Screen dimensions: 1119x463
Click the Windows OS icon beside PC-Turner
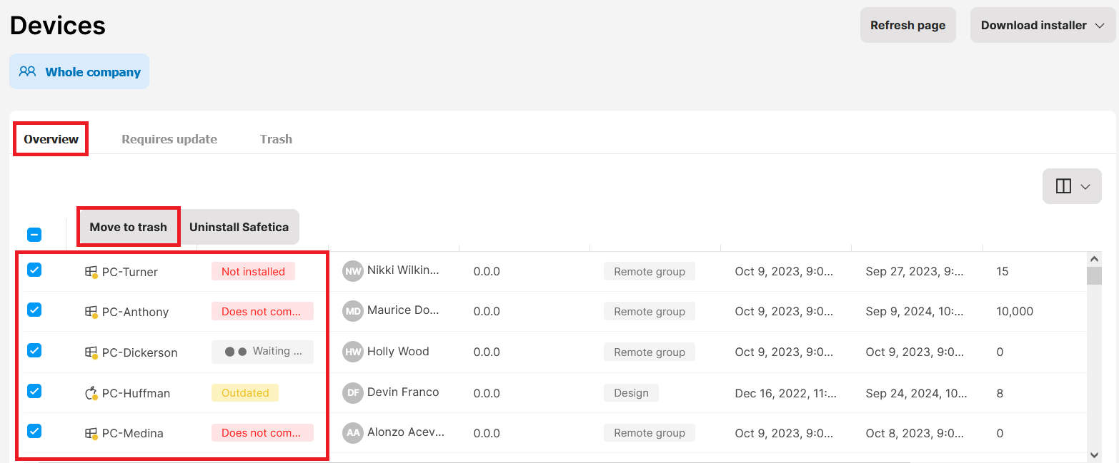point(91,272)
